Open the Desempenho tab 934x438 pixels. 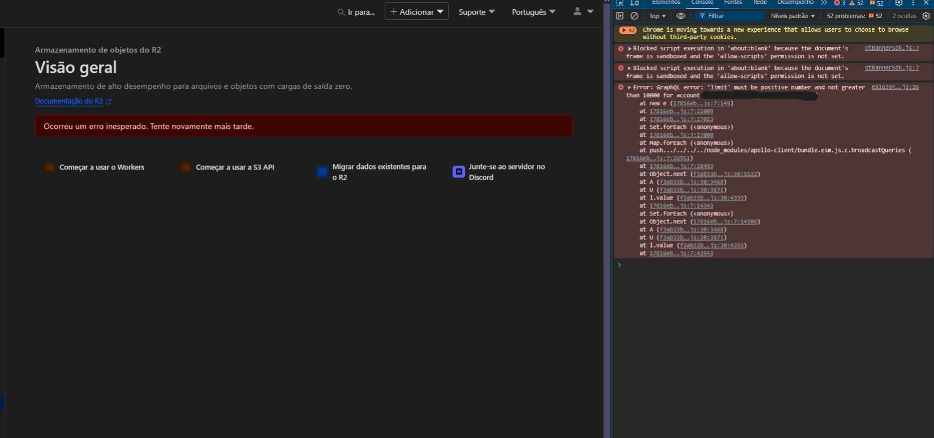(795, 3)
